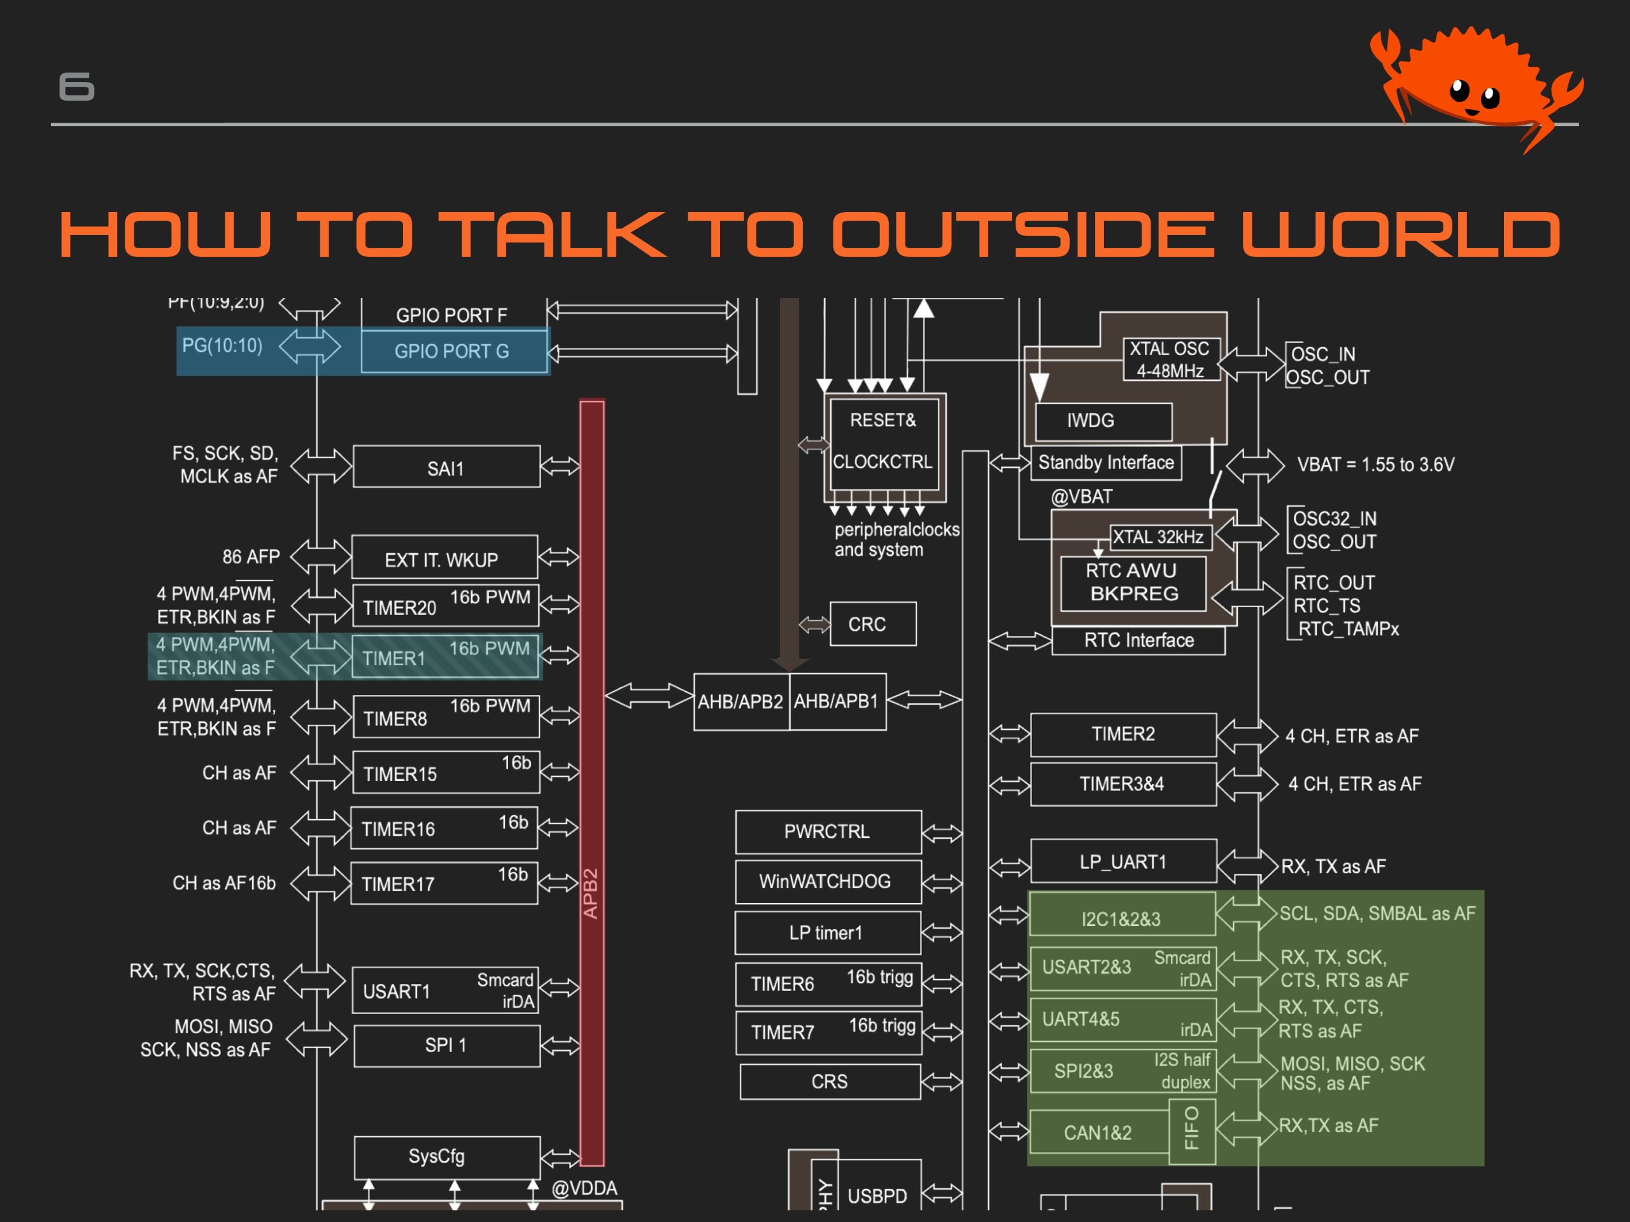Select the IWDG block
The height and width of the screenshot is (1222, 1630).
tap(1104, 421)
